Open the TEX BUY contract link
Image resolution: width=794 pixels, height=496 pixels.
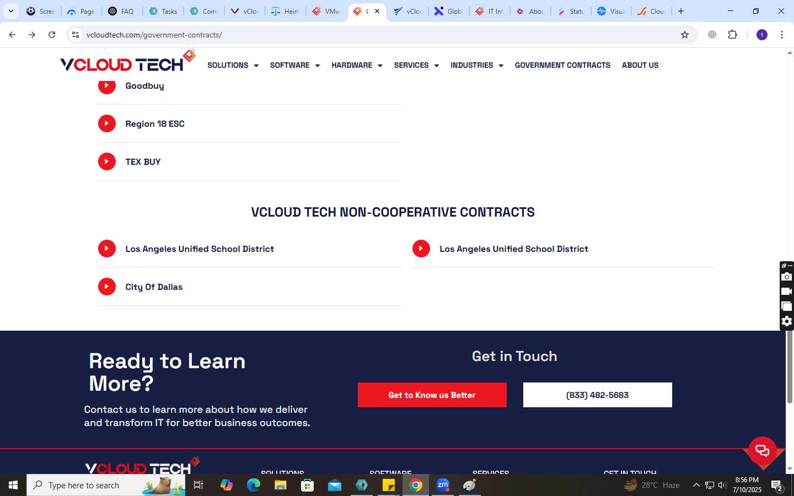pyautogui.click(x=143, y=161)
